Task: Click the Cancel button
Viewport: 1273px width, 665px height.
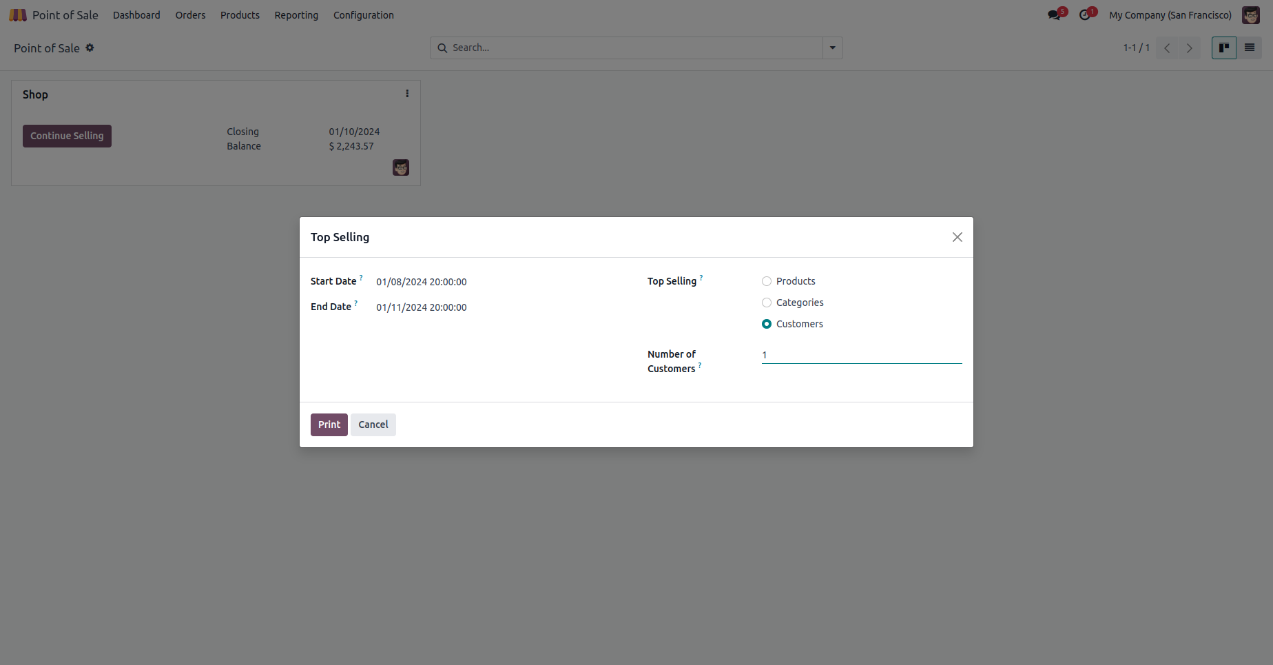Action: (373, 424)
